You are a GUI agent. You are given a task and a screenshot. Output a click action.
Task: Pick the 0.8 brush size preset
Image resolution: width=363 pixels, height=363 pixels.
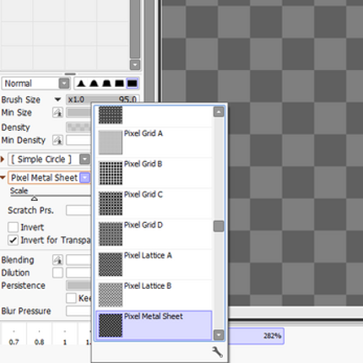click(39, 335)
